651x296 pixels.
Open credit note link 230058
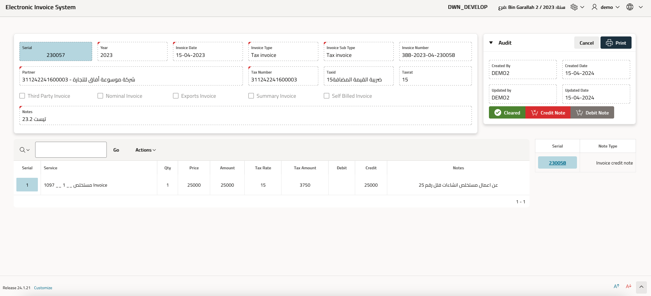[558, 163]
